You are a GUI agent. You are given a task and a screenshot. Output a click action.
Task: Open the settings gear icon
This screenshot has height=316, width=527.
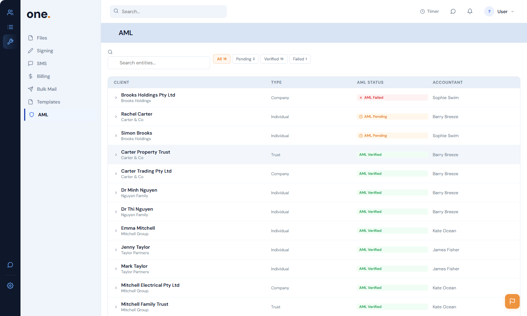click(x=10, y=286)
